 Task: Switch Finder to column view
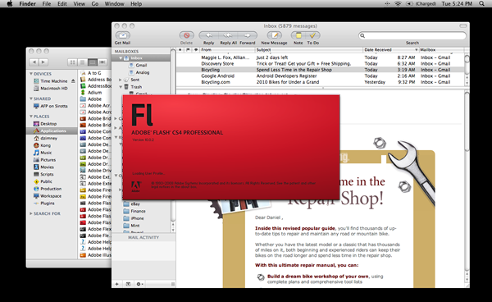93,62
